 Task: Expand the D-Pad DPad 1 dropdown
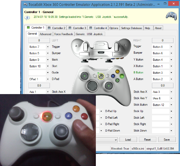click(48, 79)
